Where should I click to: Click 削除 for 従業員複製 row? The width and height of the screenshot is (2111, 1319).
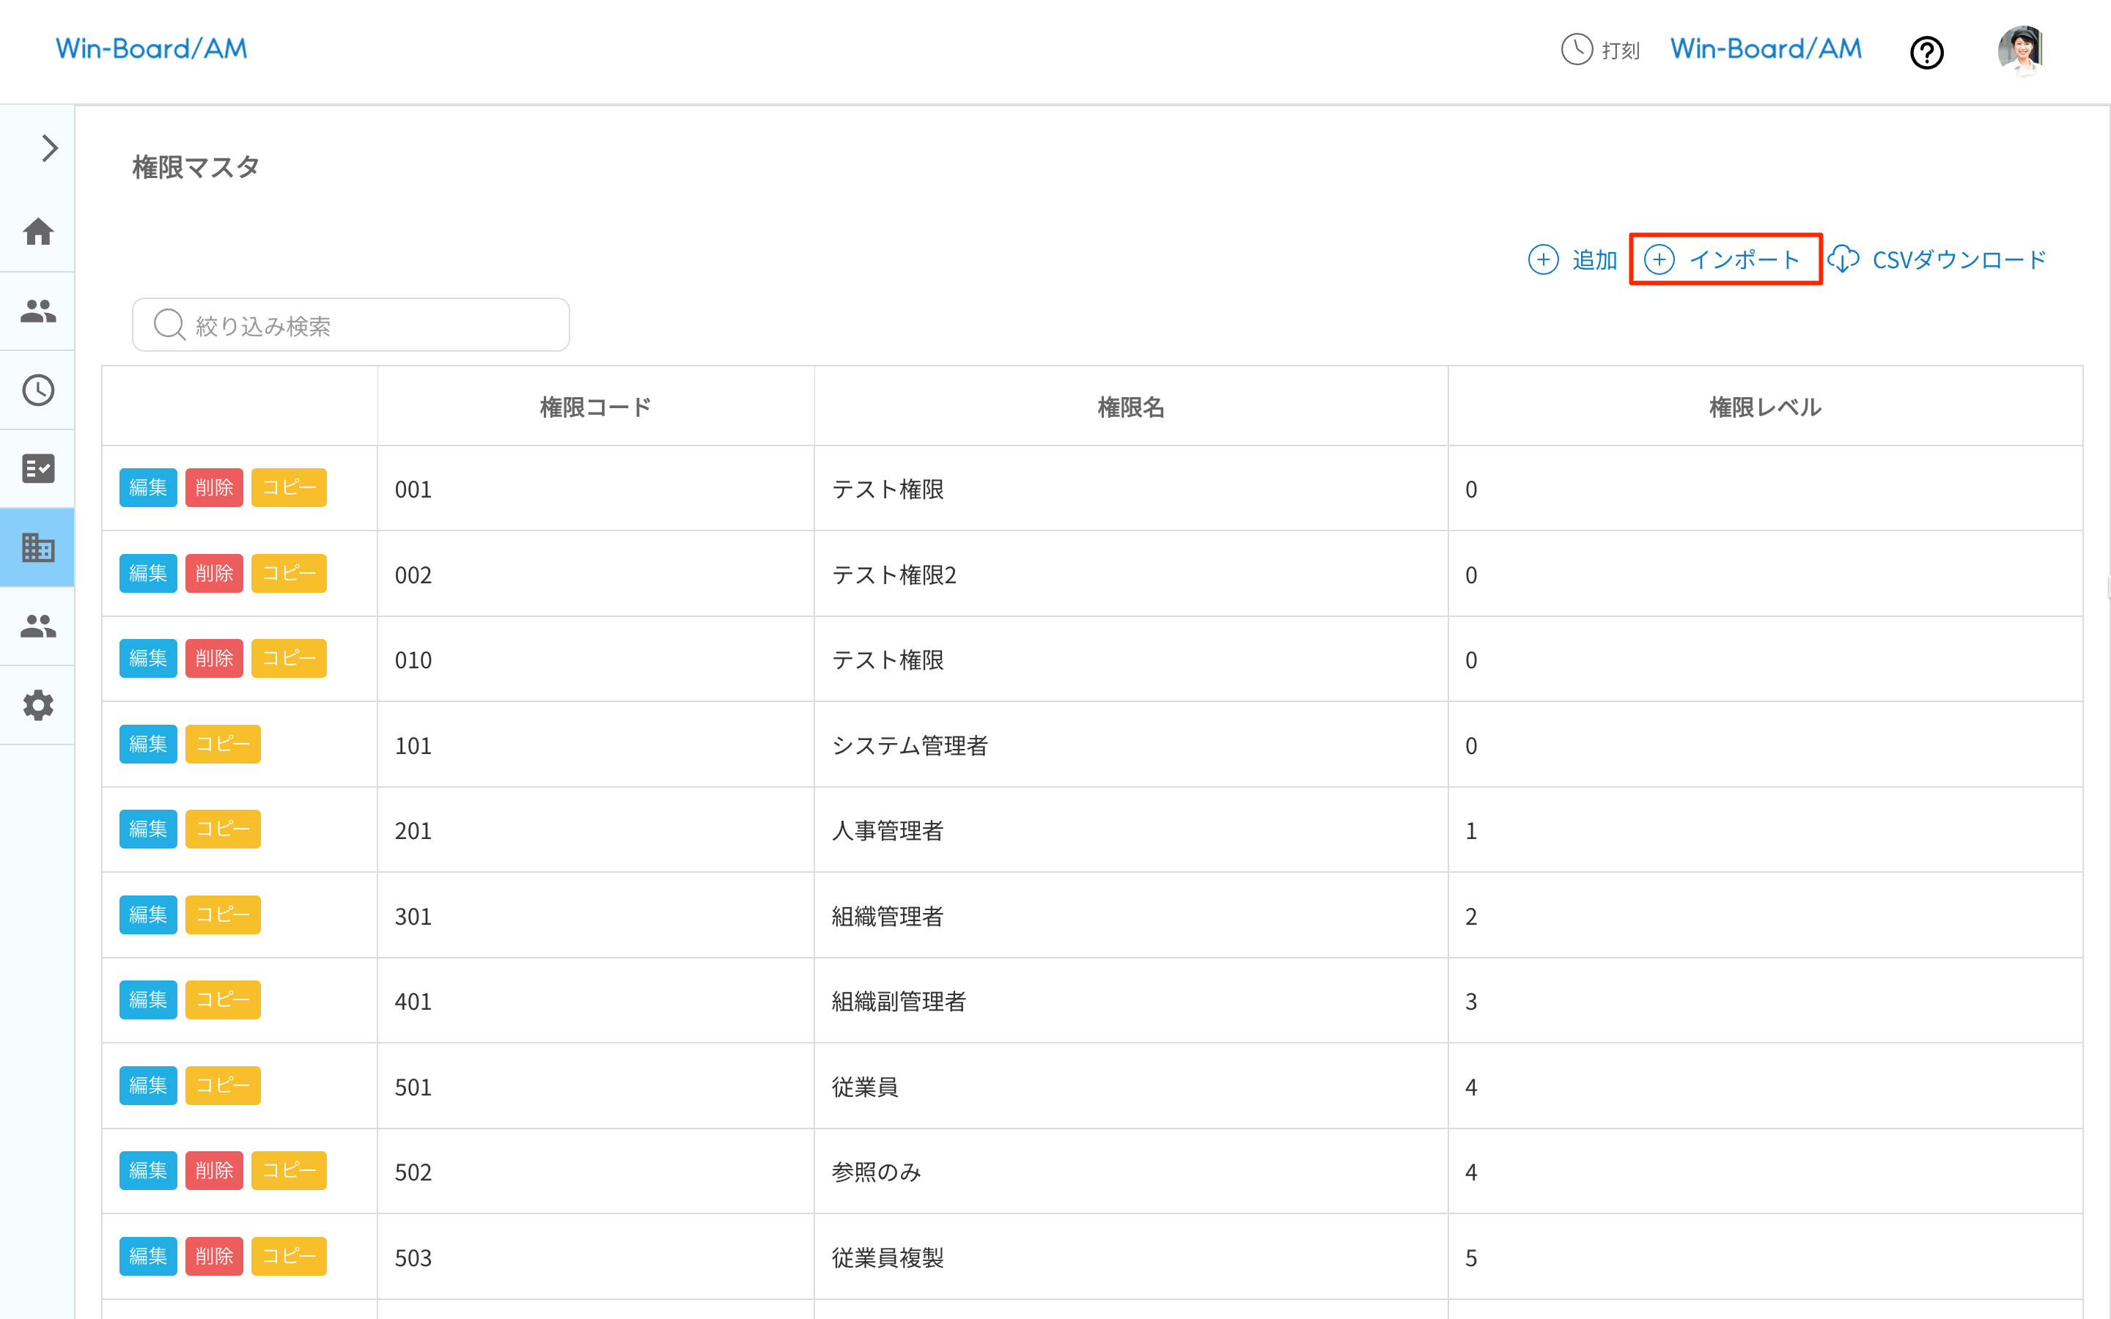pos(214,1256)
